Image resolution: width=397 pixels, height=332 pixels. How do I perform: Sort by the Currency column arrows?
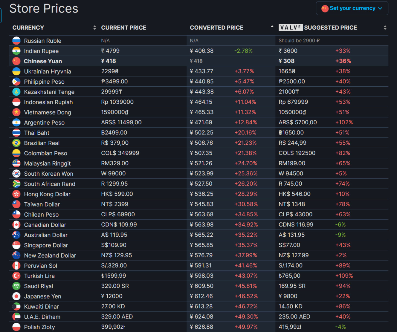pyautogui.click(x=94, y=27)
